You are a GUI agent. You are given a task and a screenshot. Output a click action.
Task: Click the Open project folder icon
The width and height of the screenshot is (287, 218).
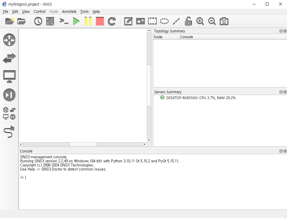click(21, 21)
